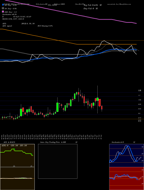Click the 40.16 value on the Stochastics line
The width and height of the screenshot is (144, 190).
coord(140,159)
